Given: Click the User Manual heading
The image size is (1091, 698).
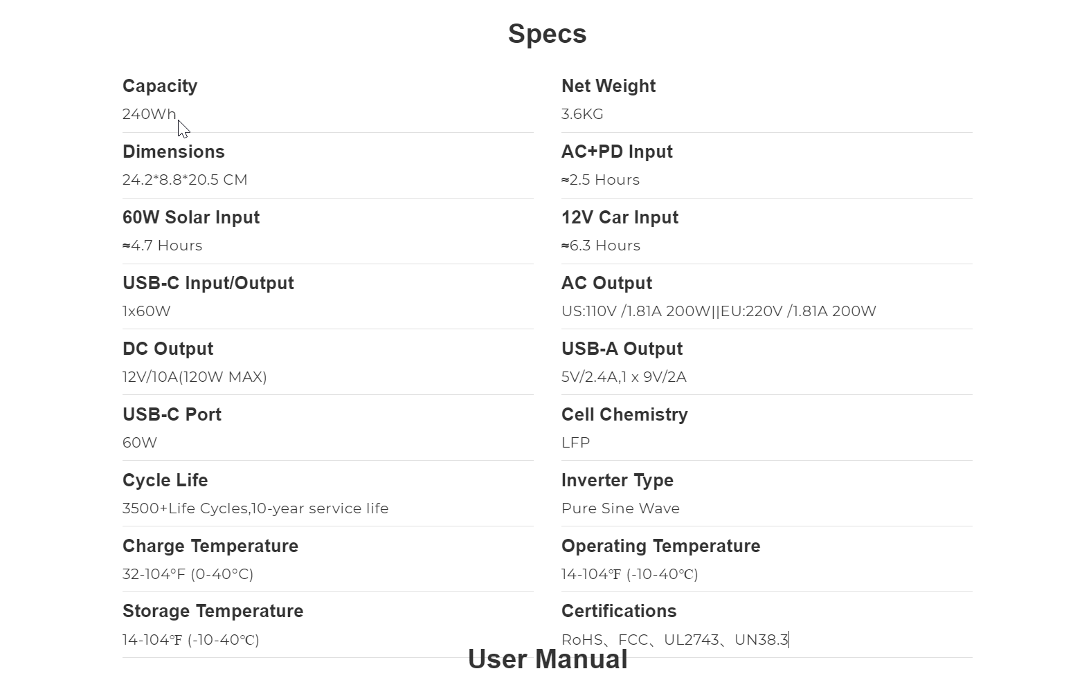Looking at the screenshot, I should click(x=548, y=659).
